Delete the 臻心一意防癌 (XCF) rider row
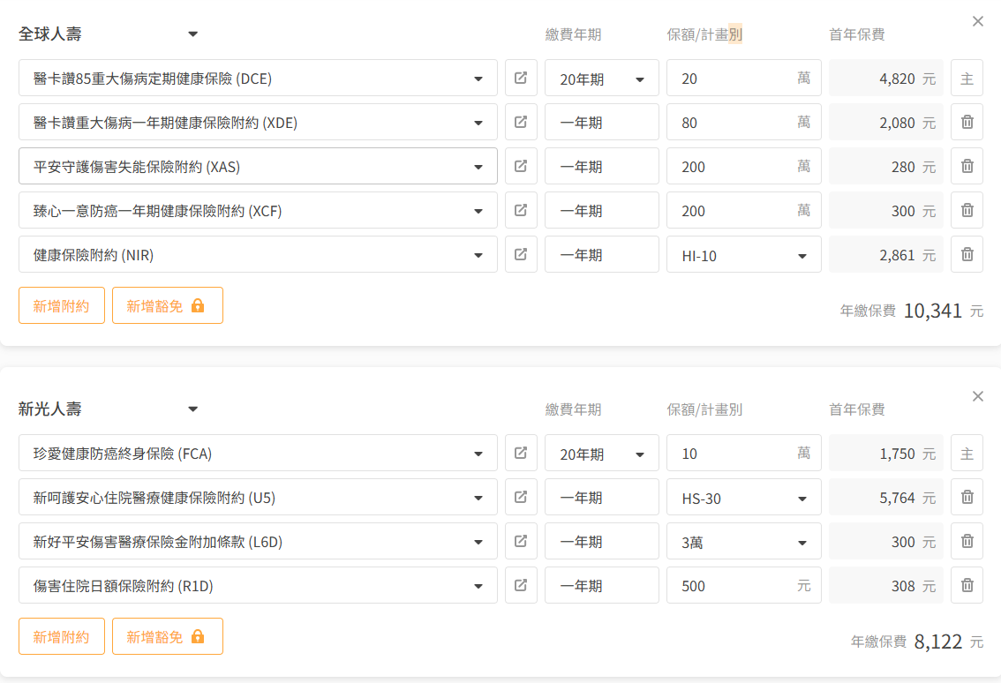Screen dimensions: 1001x683 coord(967,210)
